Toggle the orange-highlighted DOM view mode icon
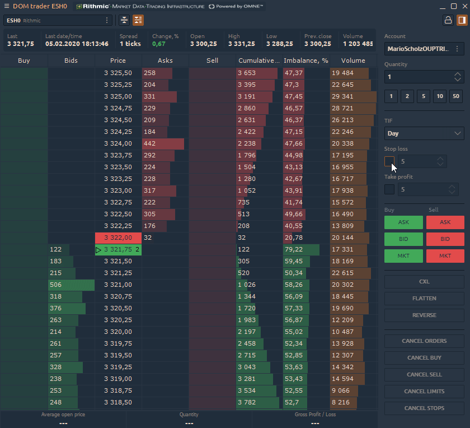This screenshot has width=470, height=428. 138,20
